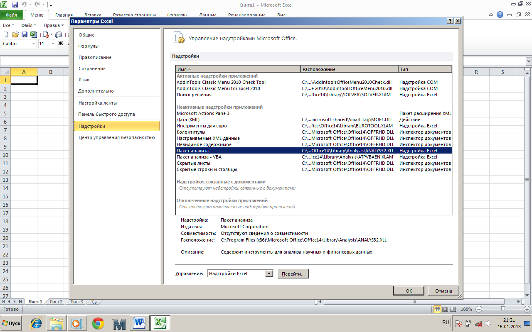Image resolution: width=532 pixels, height=332 pixels.
Task: Select the Колонтитулы add-in row
Action: (314, 132)
